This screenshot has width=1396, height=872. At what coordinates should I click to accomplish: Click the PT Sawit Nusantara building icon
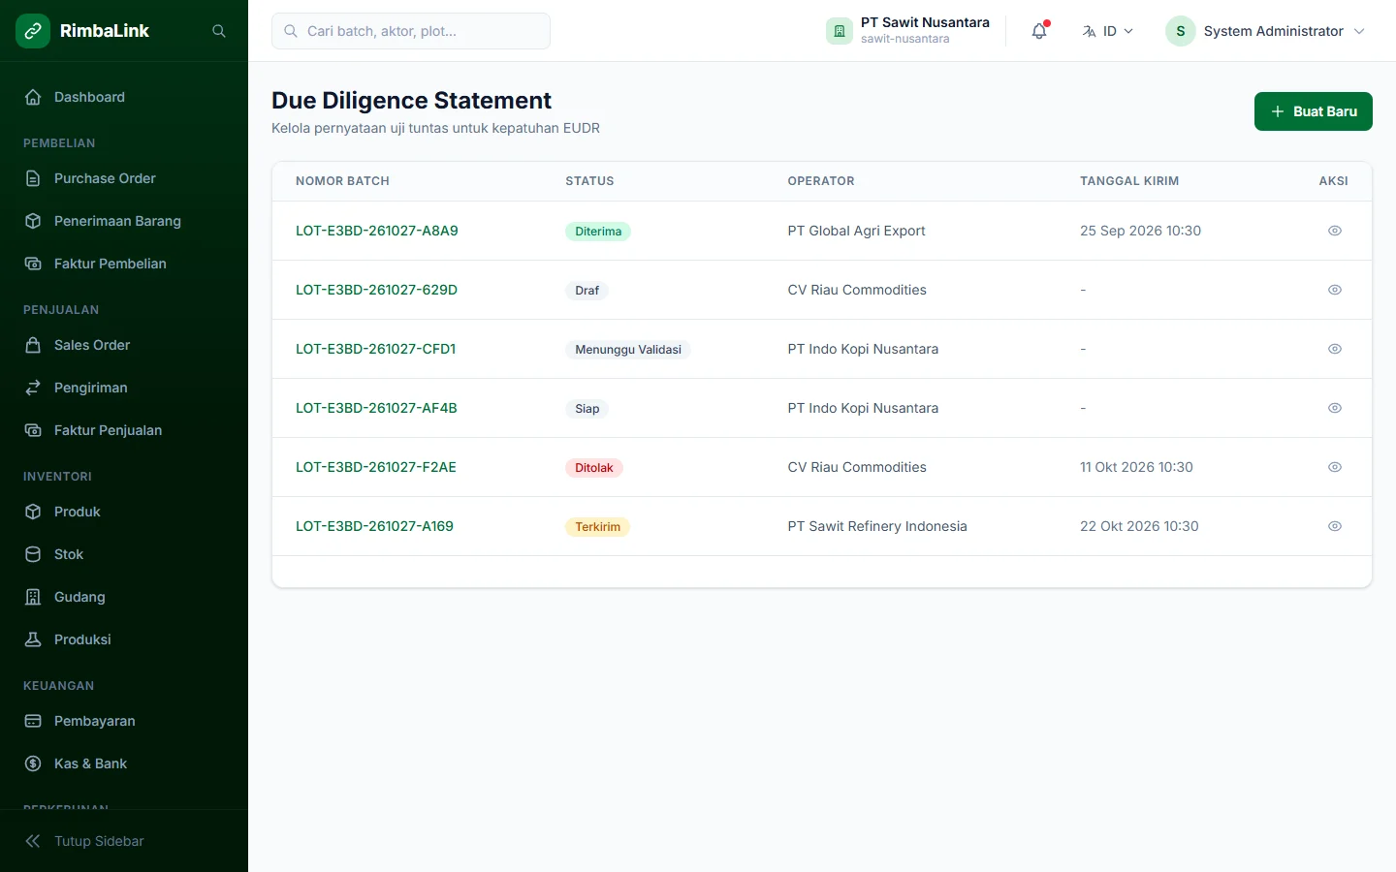click(840, 31)
